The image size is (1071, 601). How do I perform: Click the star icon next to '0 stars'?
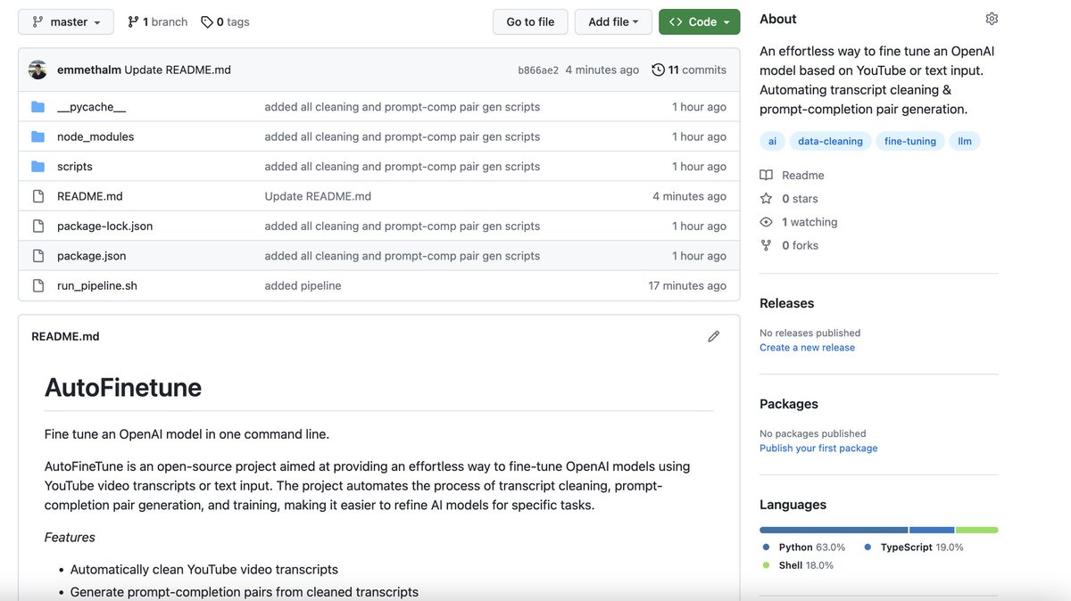coord(766,199)
